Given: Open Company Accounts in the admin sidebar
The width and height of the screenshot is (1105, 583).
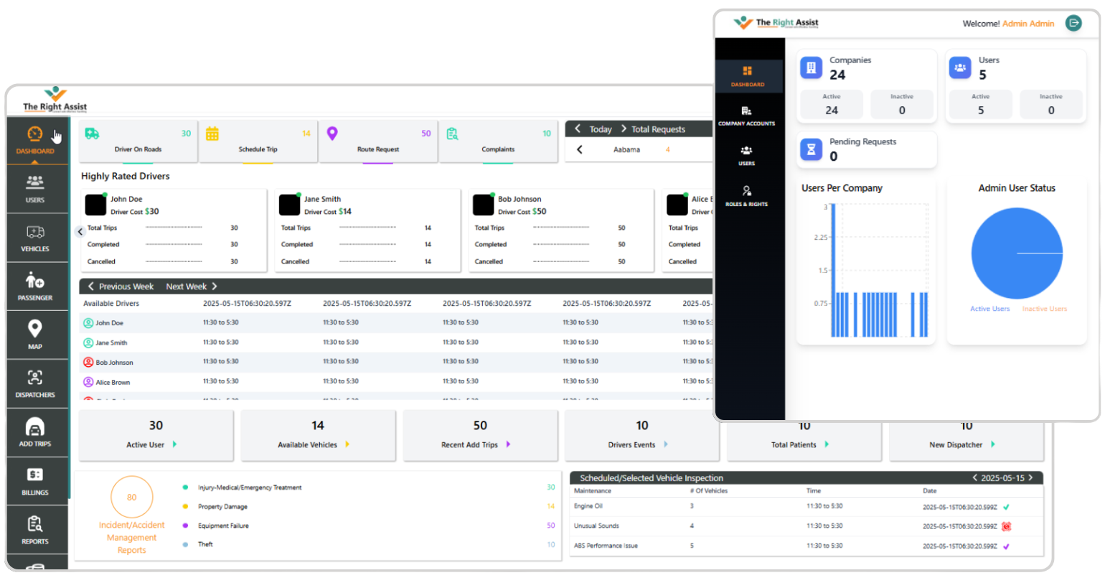Looking at the screenshot, I should pyautogui.click(x=746, y=116).
